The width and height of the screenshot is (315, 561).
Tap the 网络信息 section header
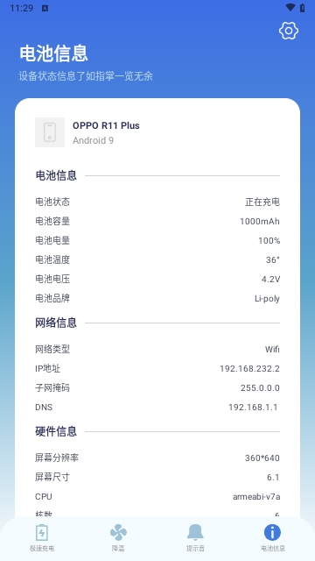[x=56, y=323]
